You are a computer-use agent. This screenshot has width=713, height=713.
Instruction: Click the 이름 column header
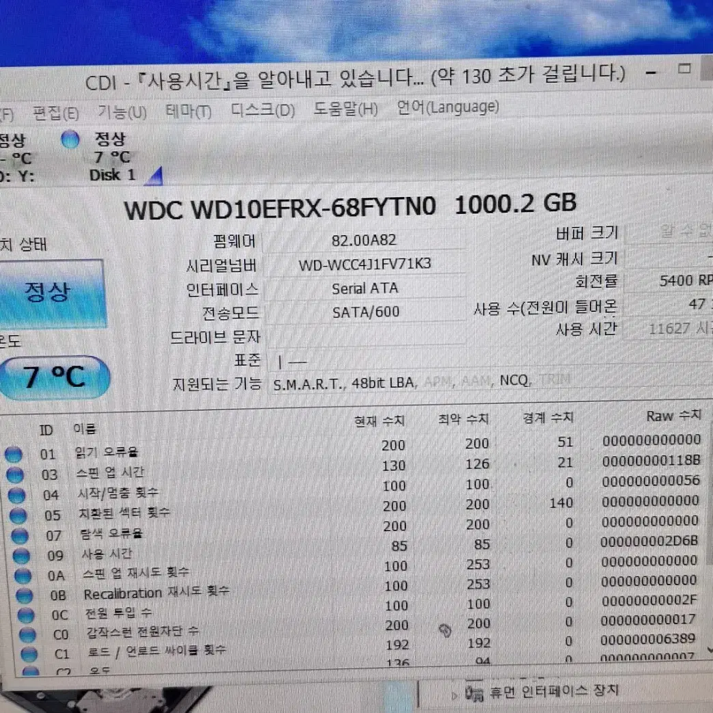click(85, 429)
